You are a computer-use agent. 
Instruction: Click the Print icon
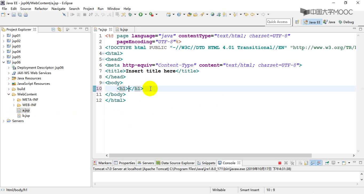pyautogui.click(x=26, y=14)
